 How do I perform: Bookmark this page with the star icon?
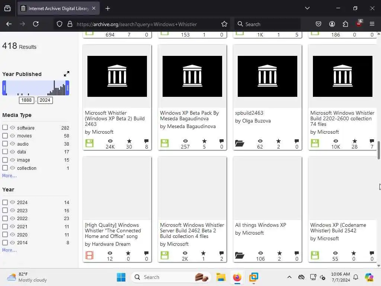[224, 24]
